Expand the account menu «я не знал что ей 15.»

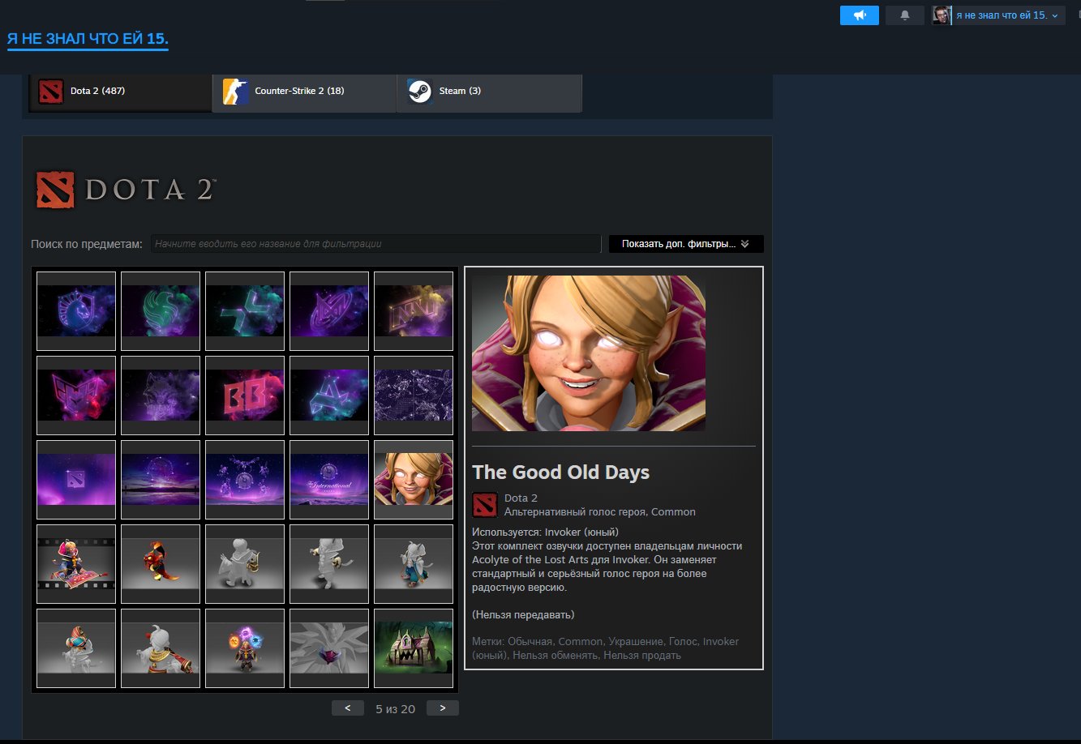[1007, 15]
